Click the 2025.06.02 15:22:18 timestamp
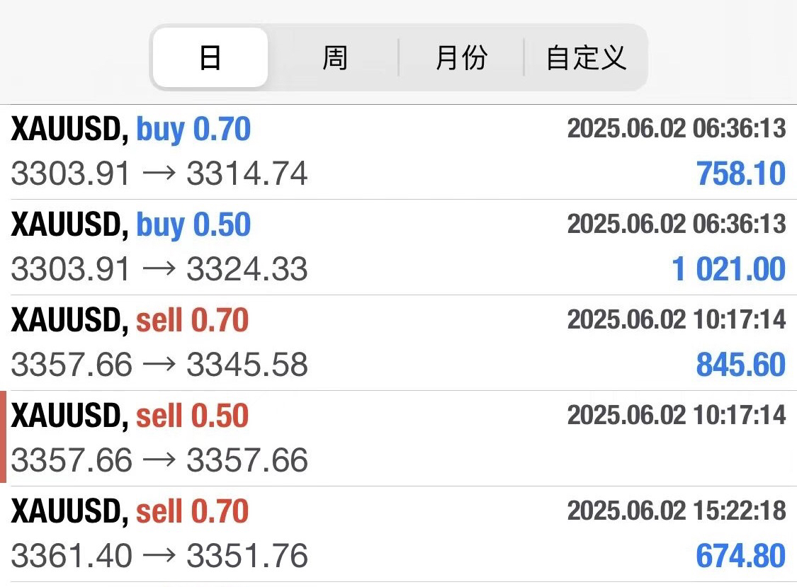The image size is (797, 587). point(677,511)
